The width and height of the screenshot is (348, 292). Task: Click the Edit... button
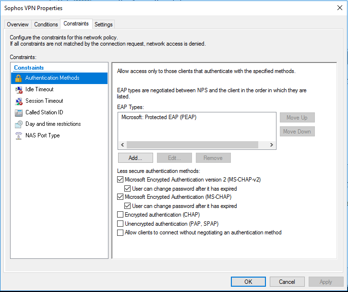point(174,158)
